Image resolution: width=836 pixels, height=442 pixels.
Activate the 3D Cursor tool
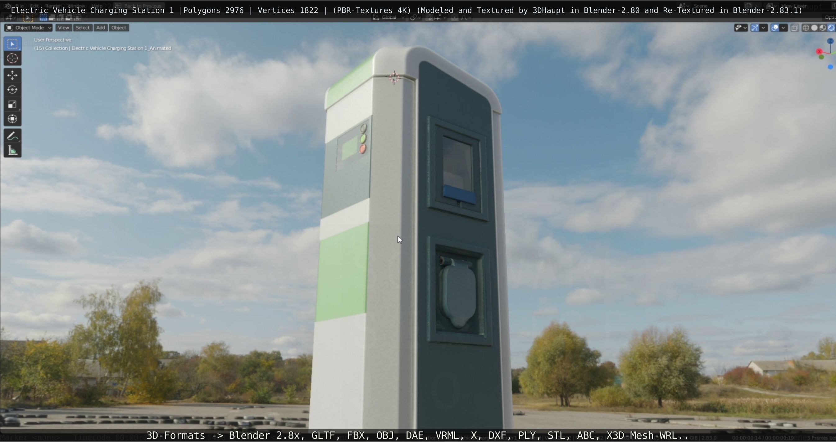tap(12, 58)
